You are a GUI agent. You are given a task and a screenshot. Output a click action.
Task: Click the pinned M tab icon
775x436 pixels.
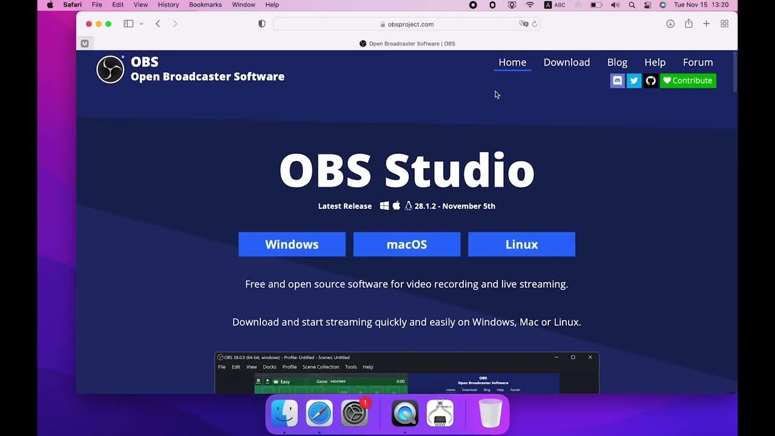coord(85,44)
